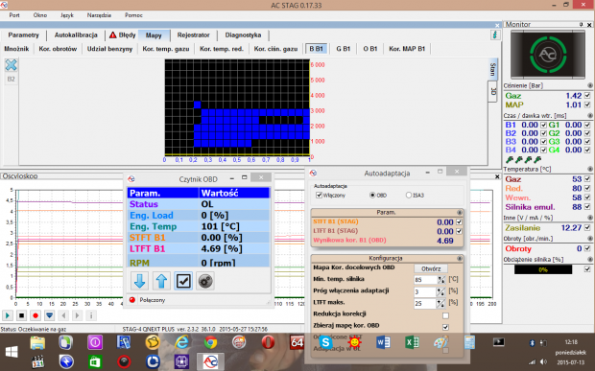Start oscilloscope playback with the play button
This screenshot has width=595, height=371.
pos(8,315)
